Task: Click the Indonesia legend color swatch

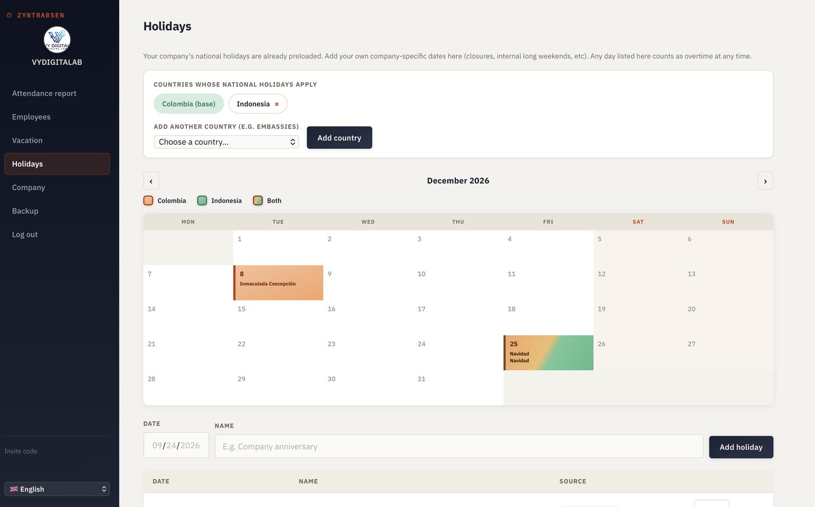Action: click(202, 200)
